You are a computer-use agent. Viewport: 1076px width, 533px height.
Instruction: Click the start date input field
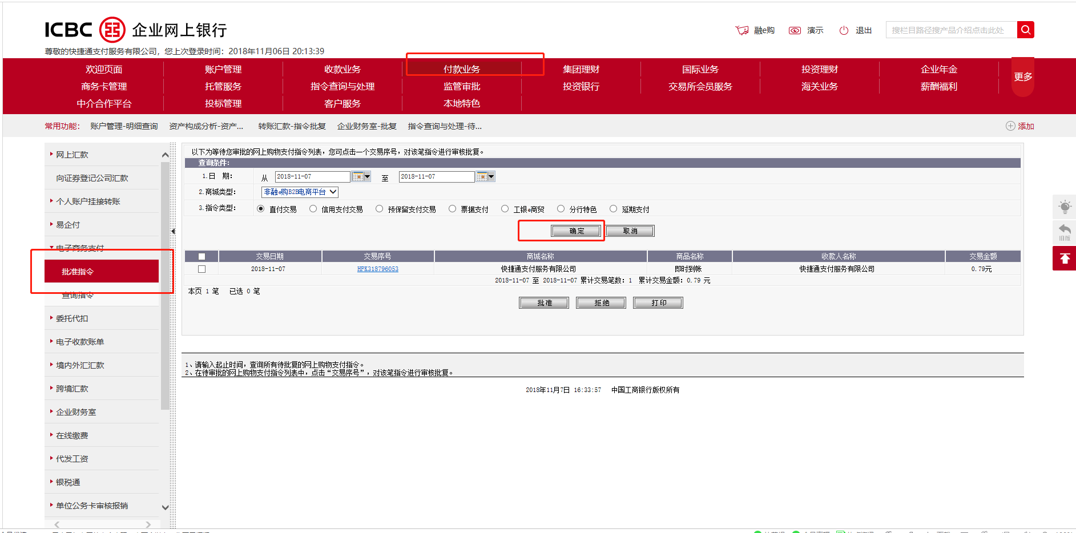[313, 177]
